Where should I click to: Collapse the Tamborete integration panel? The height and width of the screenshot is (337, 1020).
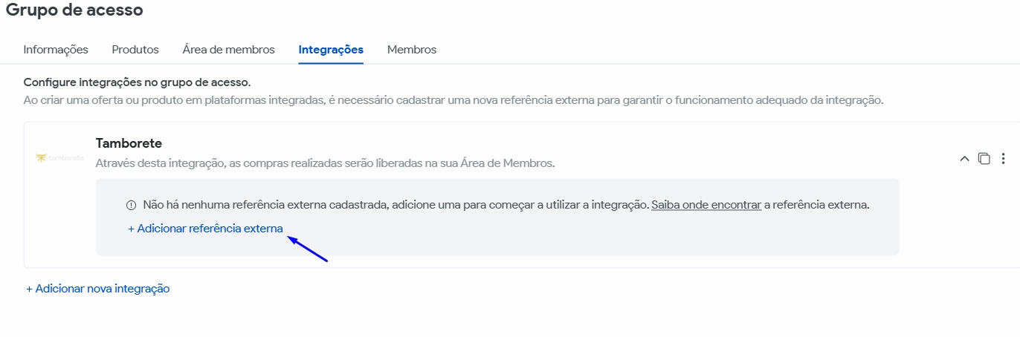coord(964,158)
